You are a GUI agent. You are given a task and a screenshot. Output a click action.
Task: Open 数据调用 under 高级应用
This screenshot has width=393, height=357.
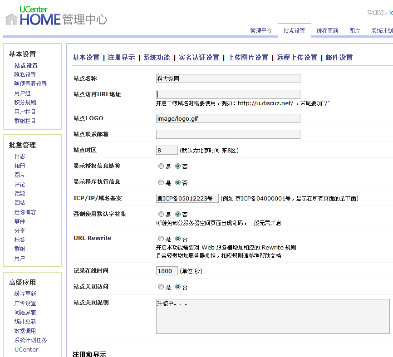click(x=25, y=331)
